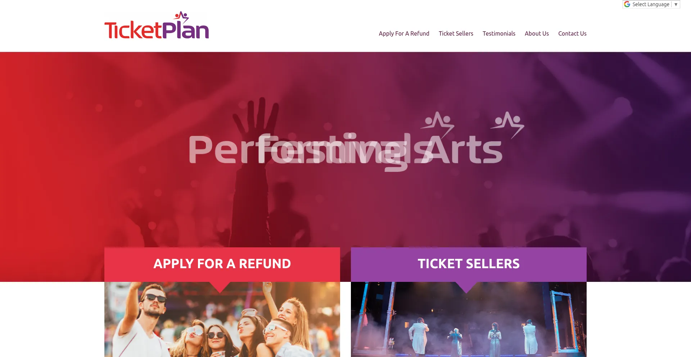Open the Select Language dropdown
The width and height of the screenshot is (691, 357).
coord(651,4)
